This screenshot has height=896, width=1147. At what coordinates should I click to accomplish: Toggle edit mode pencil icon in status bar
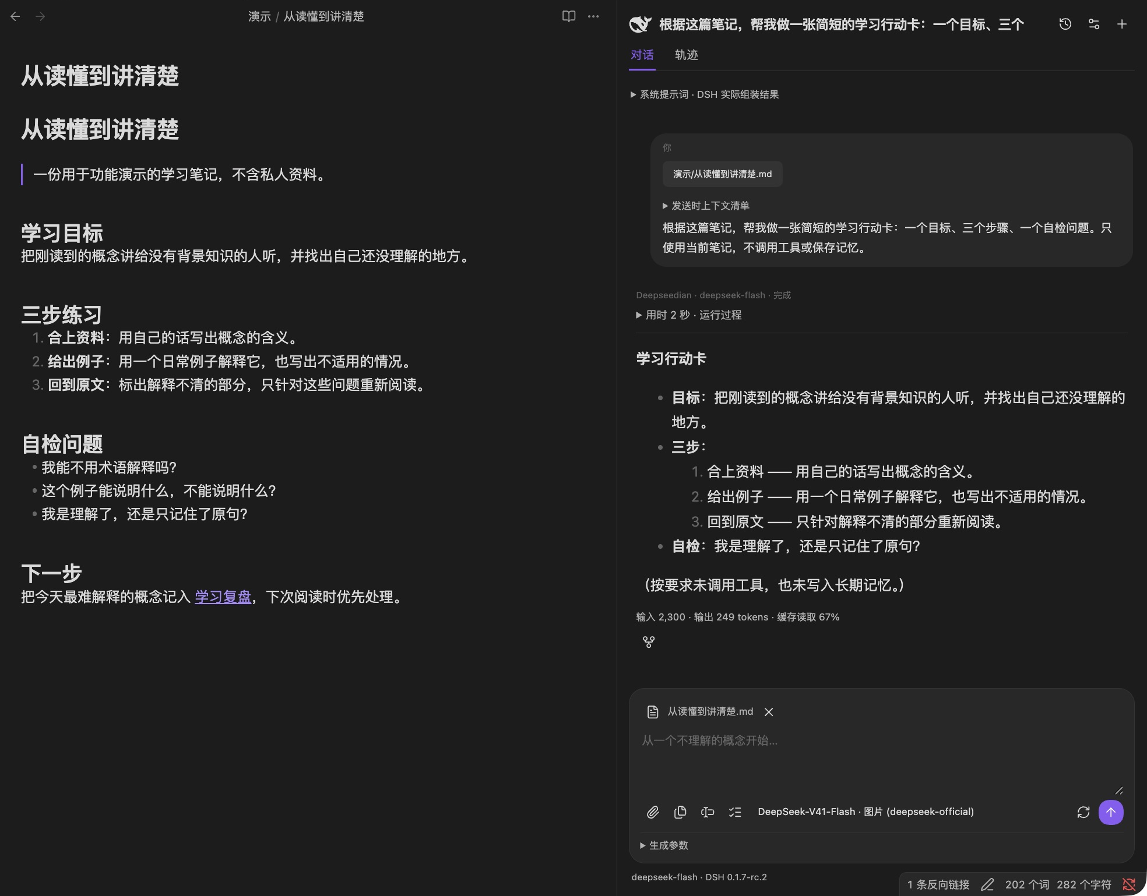(x=987, y=884)
